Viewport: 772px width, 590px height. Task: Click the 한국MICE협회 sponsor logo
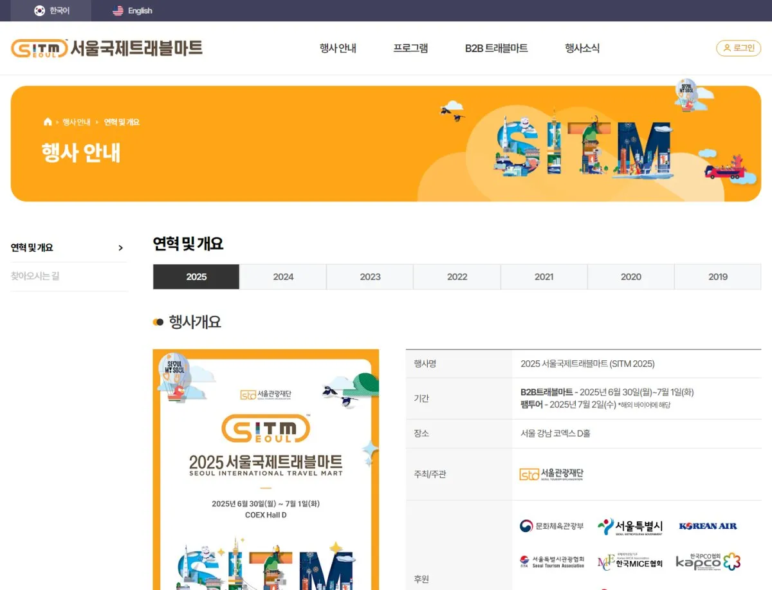pyautogui.click(x=630, y=562)
